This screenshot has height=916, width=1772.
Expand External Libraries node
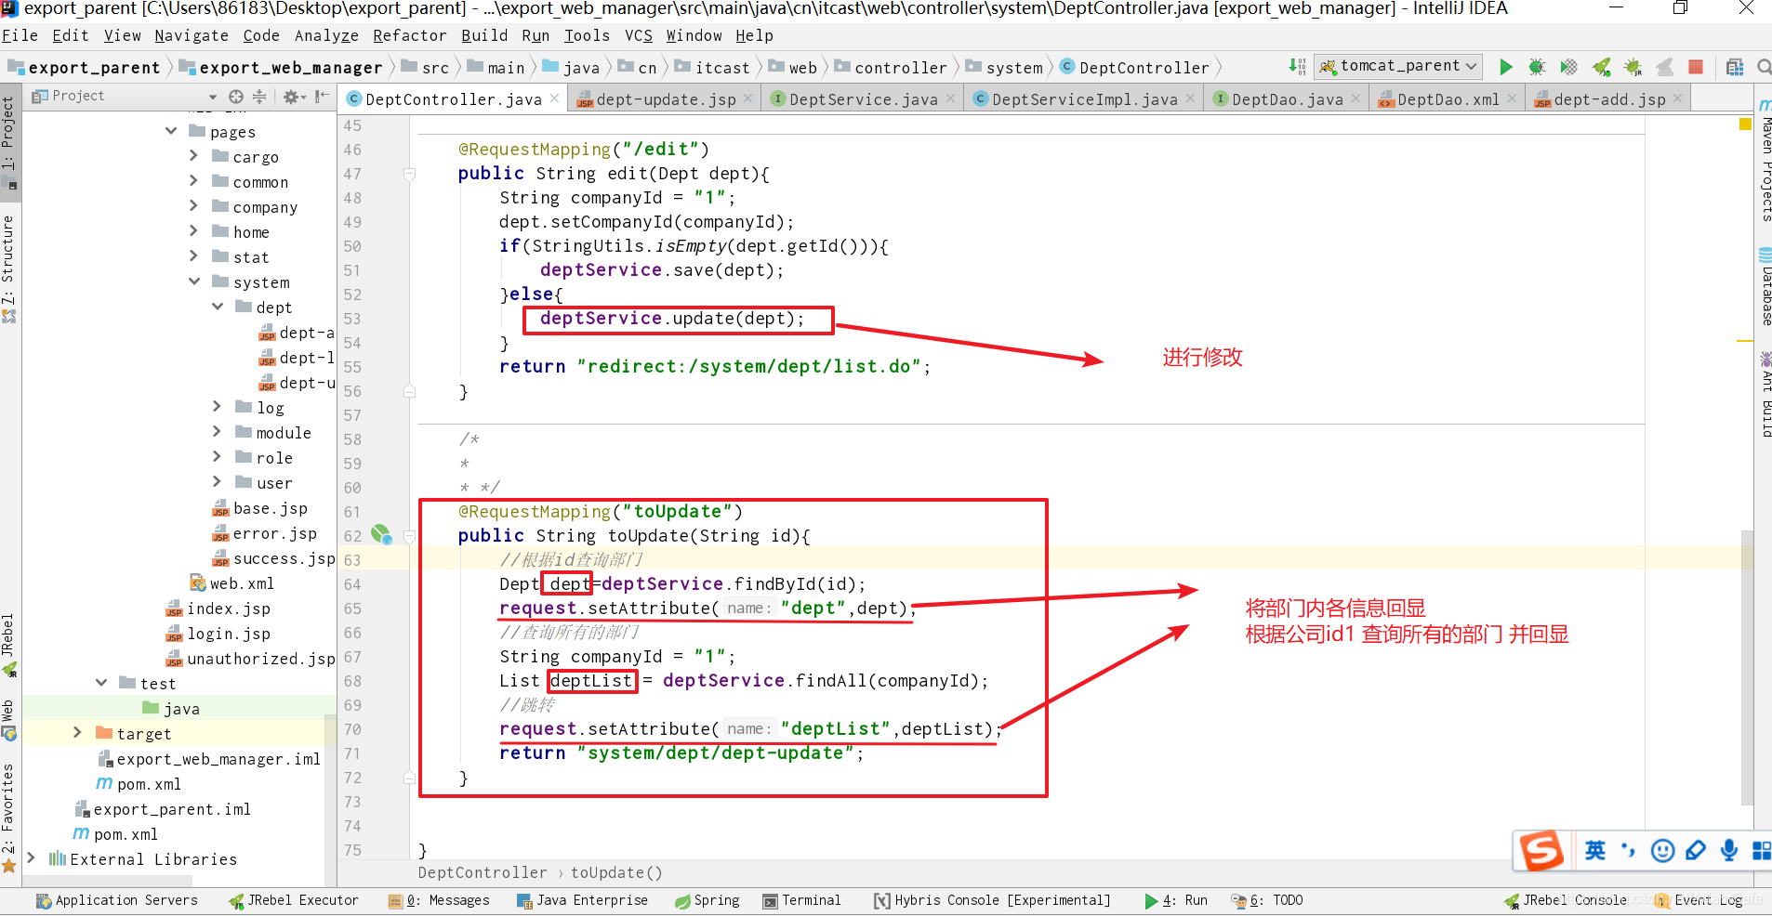(x=31, y=858)
